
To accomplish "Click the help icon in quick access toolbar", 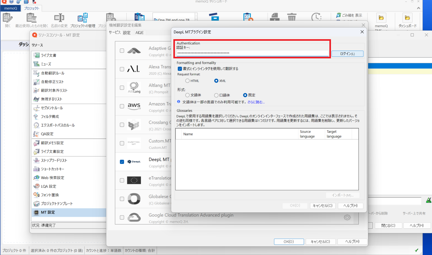I will click(x=11, y=2).
